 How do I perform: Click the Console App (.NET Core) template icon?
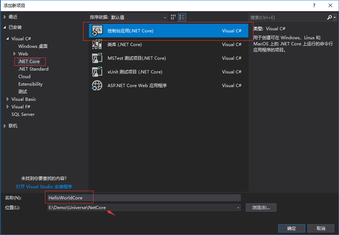pos(97,31)
